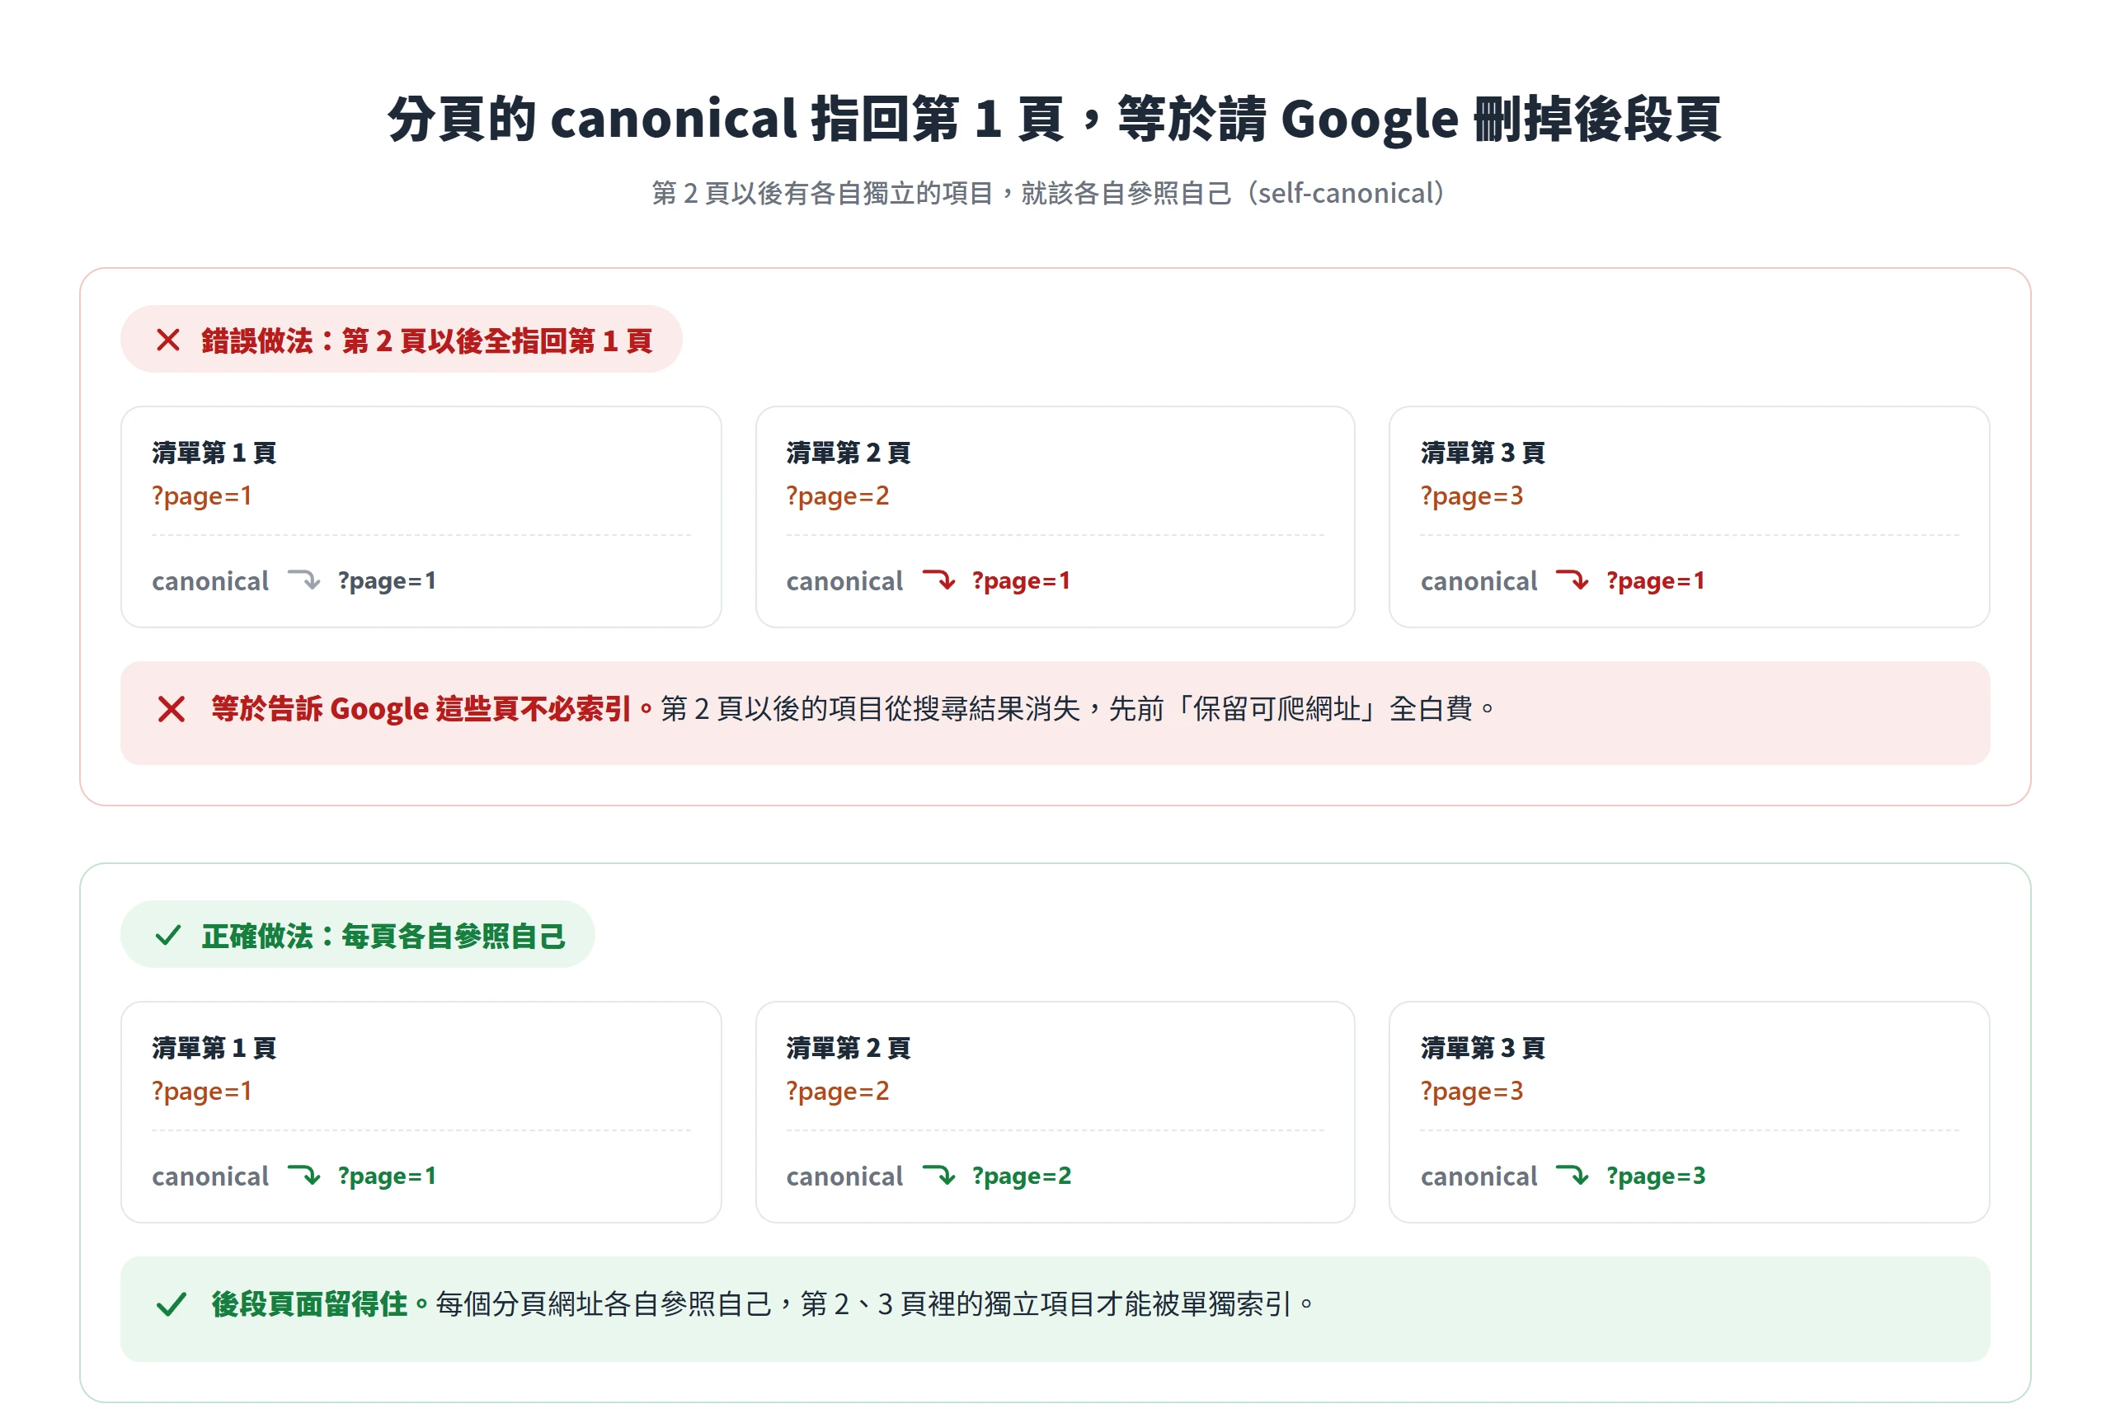Screen dimensions: 2111x1423
Task: Click the 清單第 1 頁 title in the wrong-example section
Action: pos(214,452)
